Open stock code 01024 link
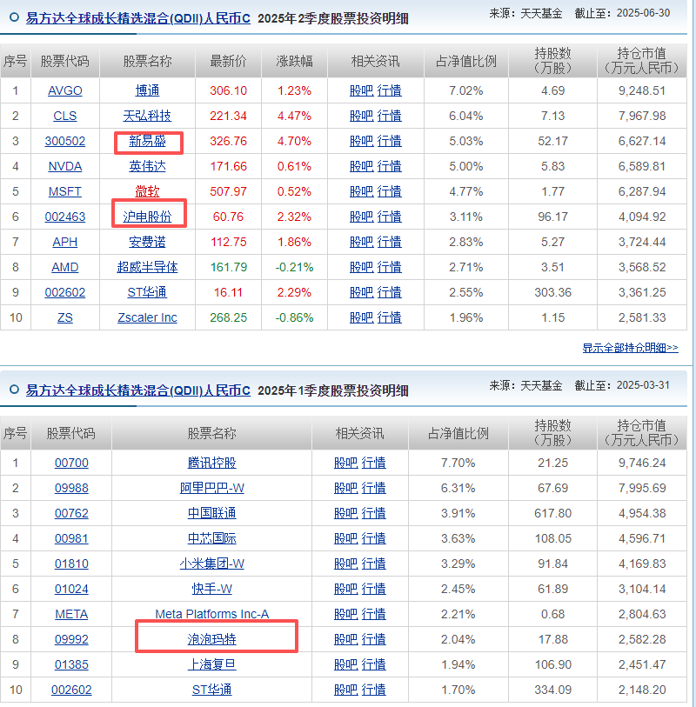This screenshot has width=696, height=707. 71,590
